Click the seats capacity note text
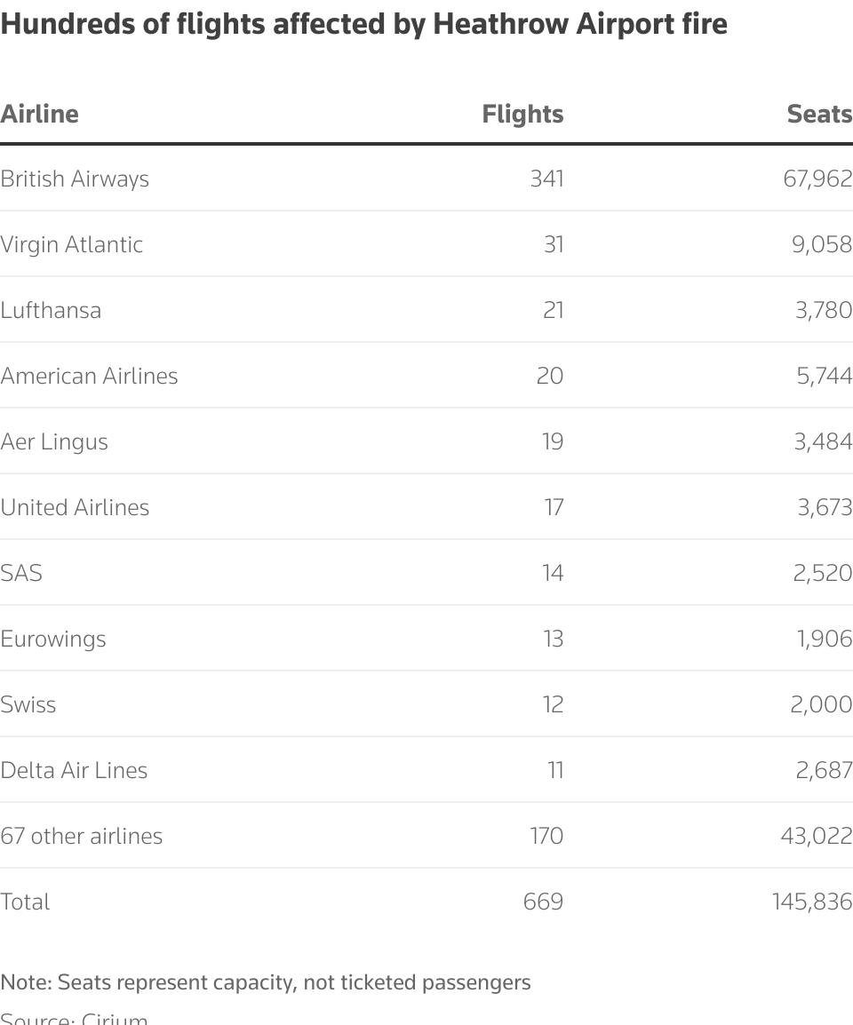The width and height of the screenshot is (853, 1025). click(x=266, y=982)
